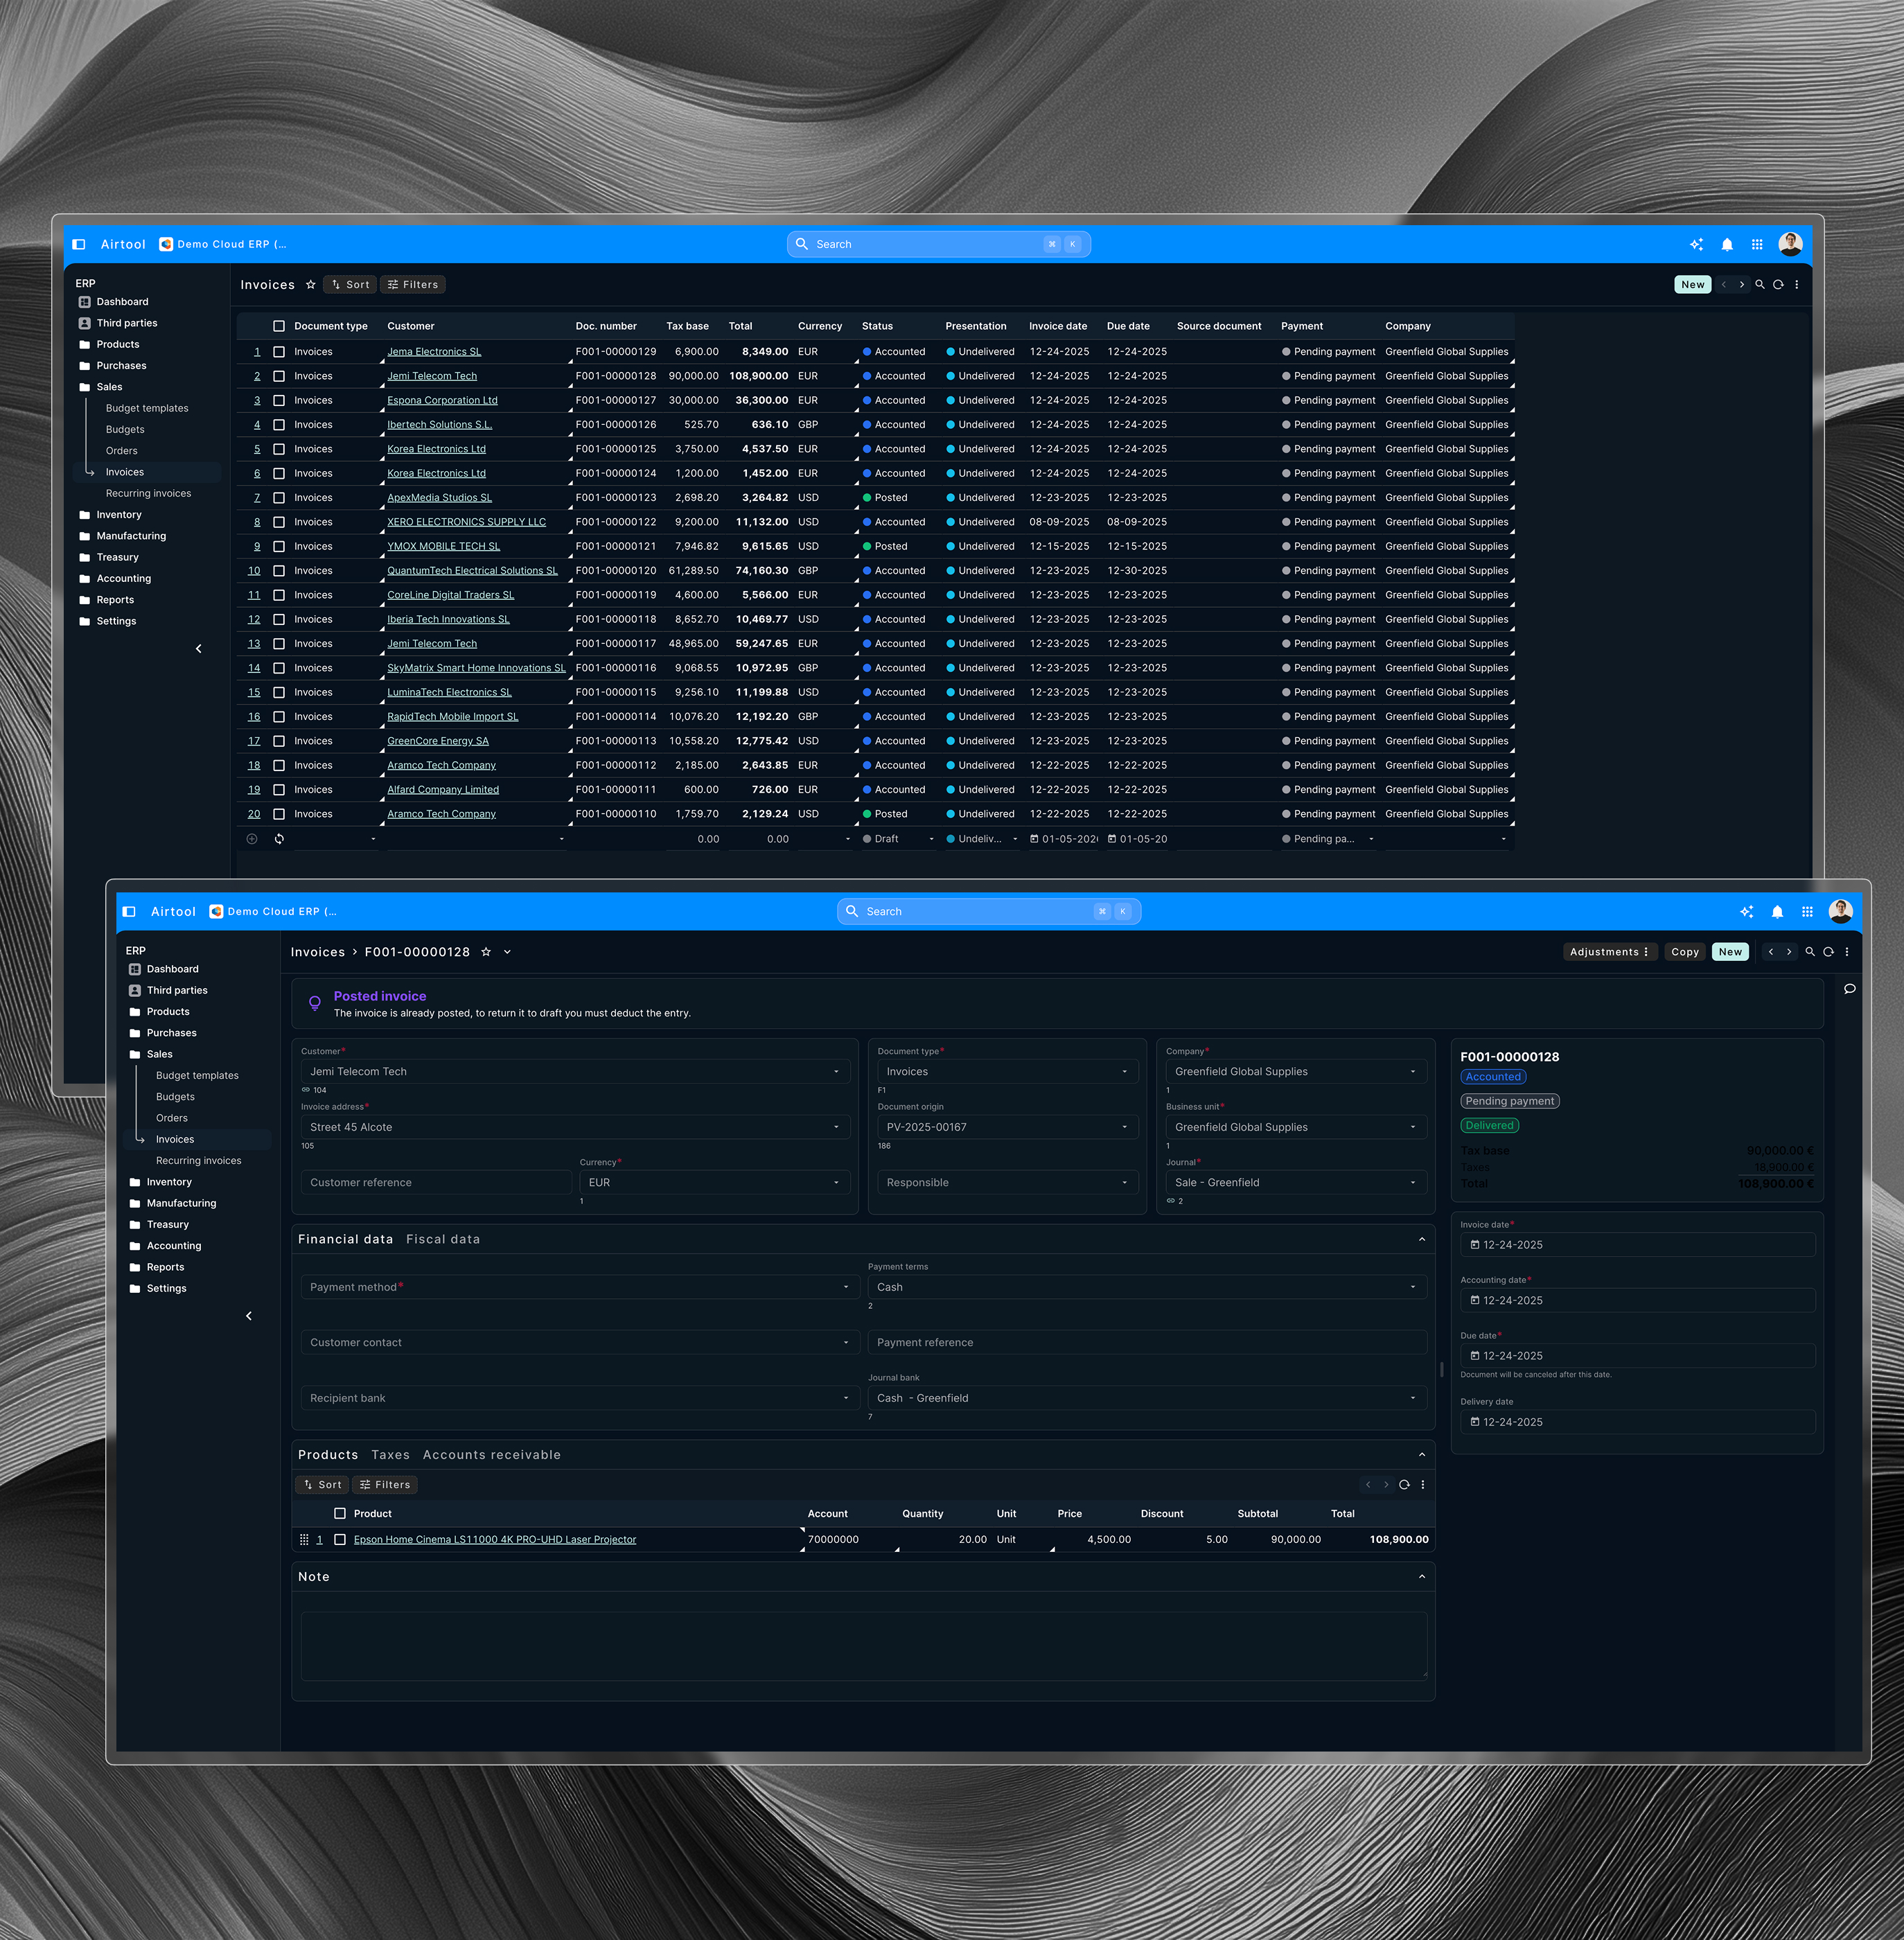Open the Accounts receivable tab
This screenshot has height=1940, width=1904.
click(x=491, y=1455)
